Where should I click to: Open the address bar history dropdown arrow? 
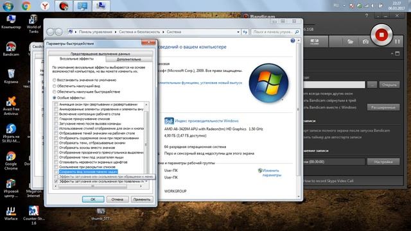tap(238, 32)
